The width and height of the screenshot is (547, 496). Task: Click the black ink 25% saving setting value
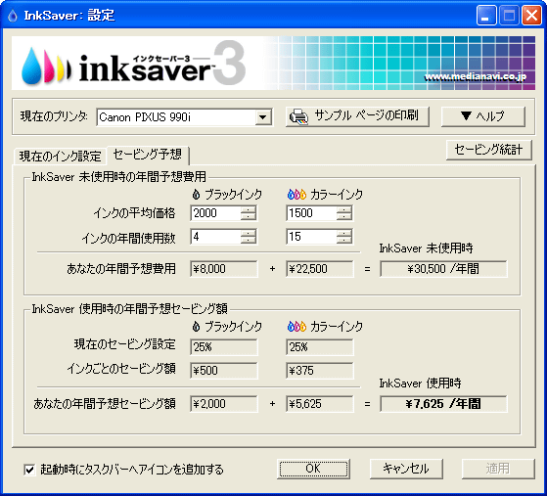tap(224, 347)
